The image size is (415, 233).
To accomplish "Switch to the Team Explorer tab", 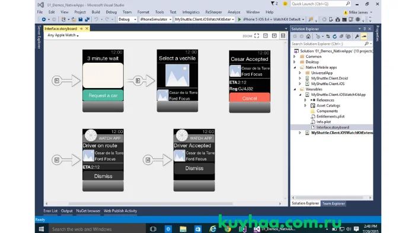I will 333,203.
